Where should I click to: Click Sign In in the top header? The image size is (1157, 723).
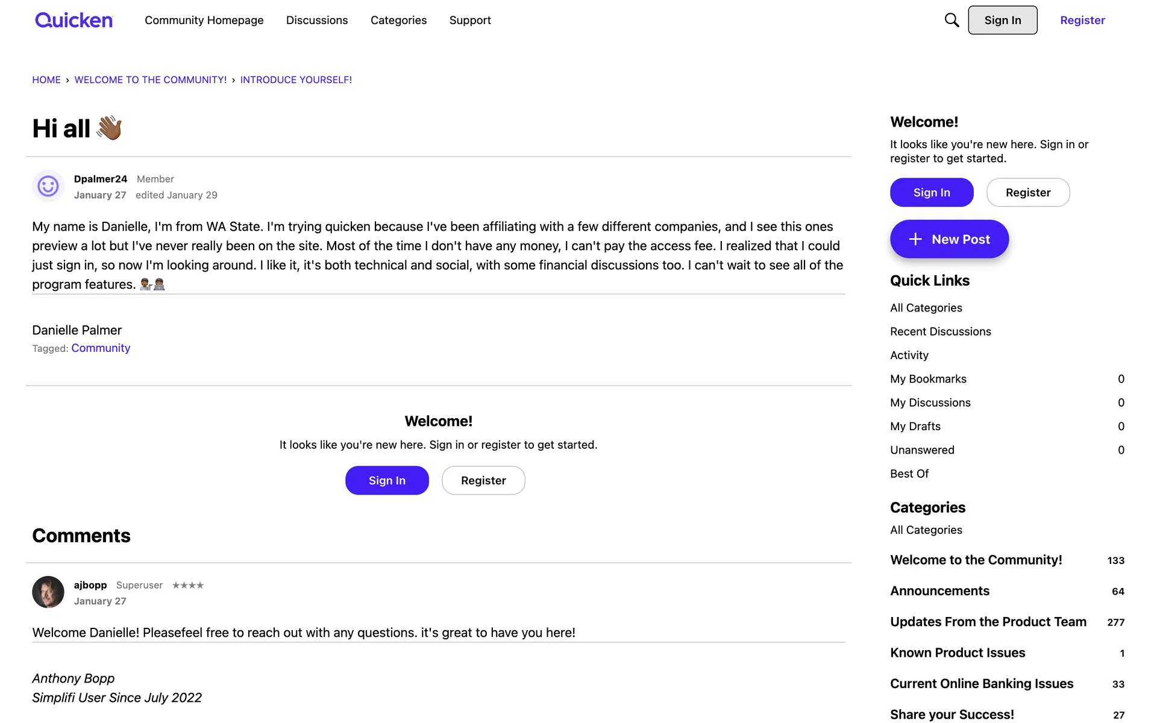pyautogui.click(x=1003, y=20)
